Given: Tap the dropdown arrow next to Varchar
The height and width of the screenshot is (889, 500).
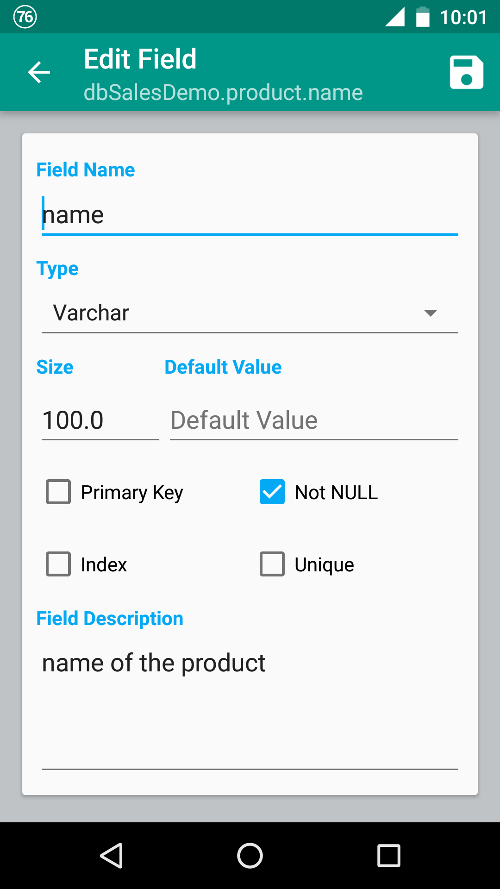Looking at the screenshot, I should [x=431, y=313].
